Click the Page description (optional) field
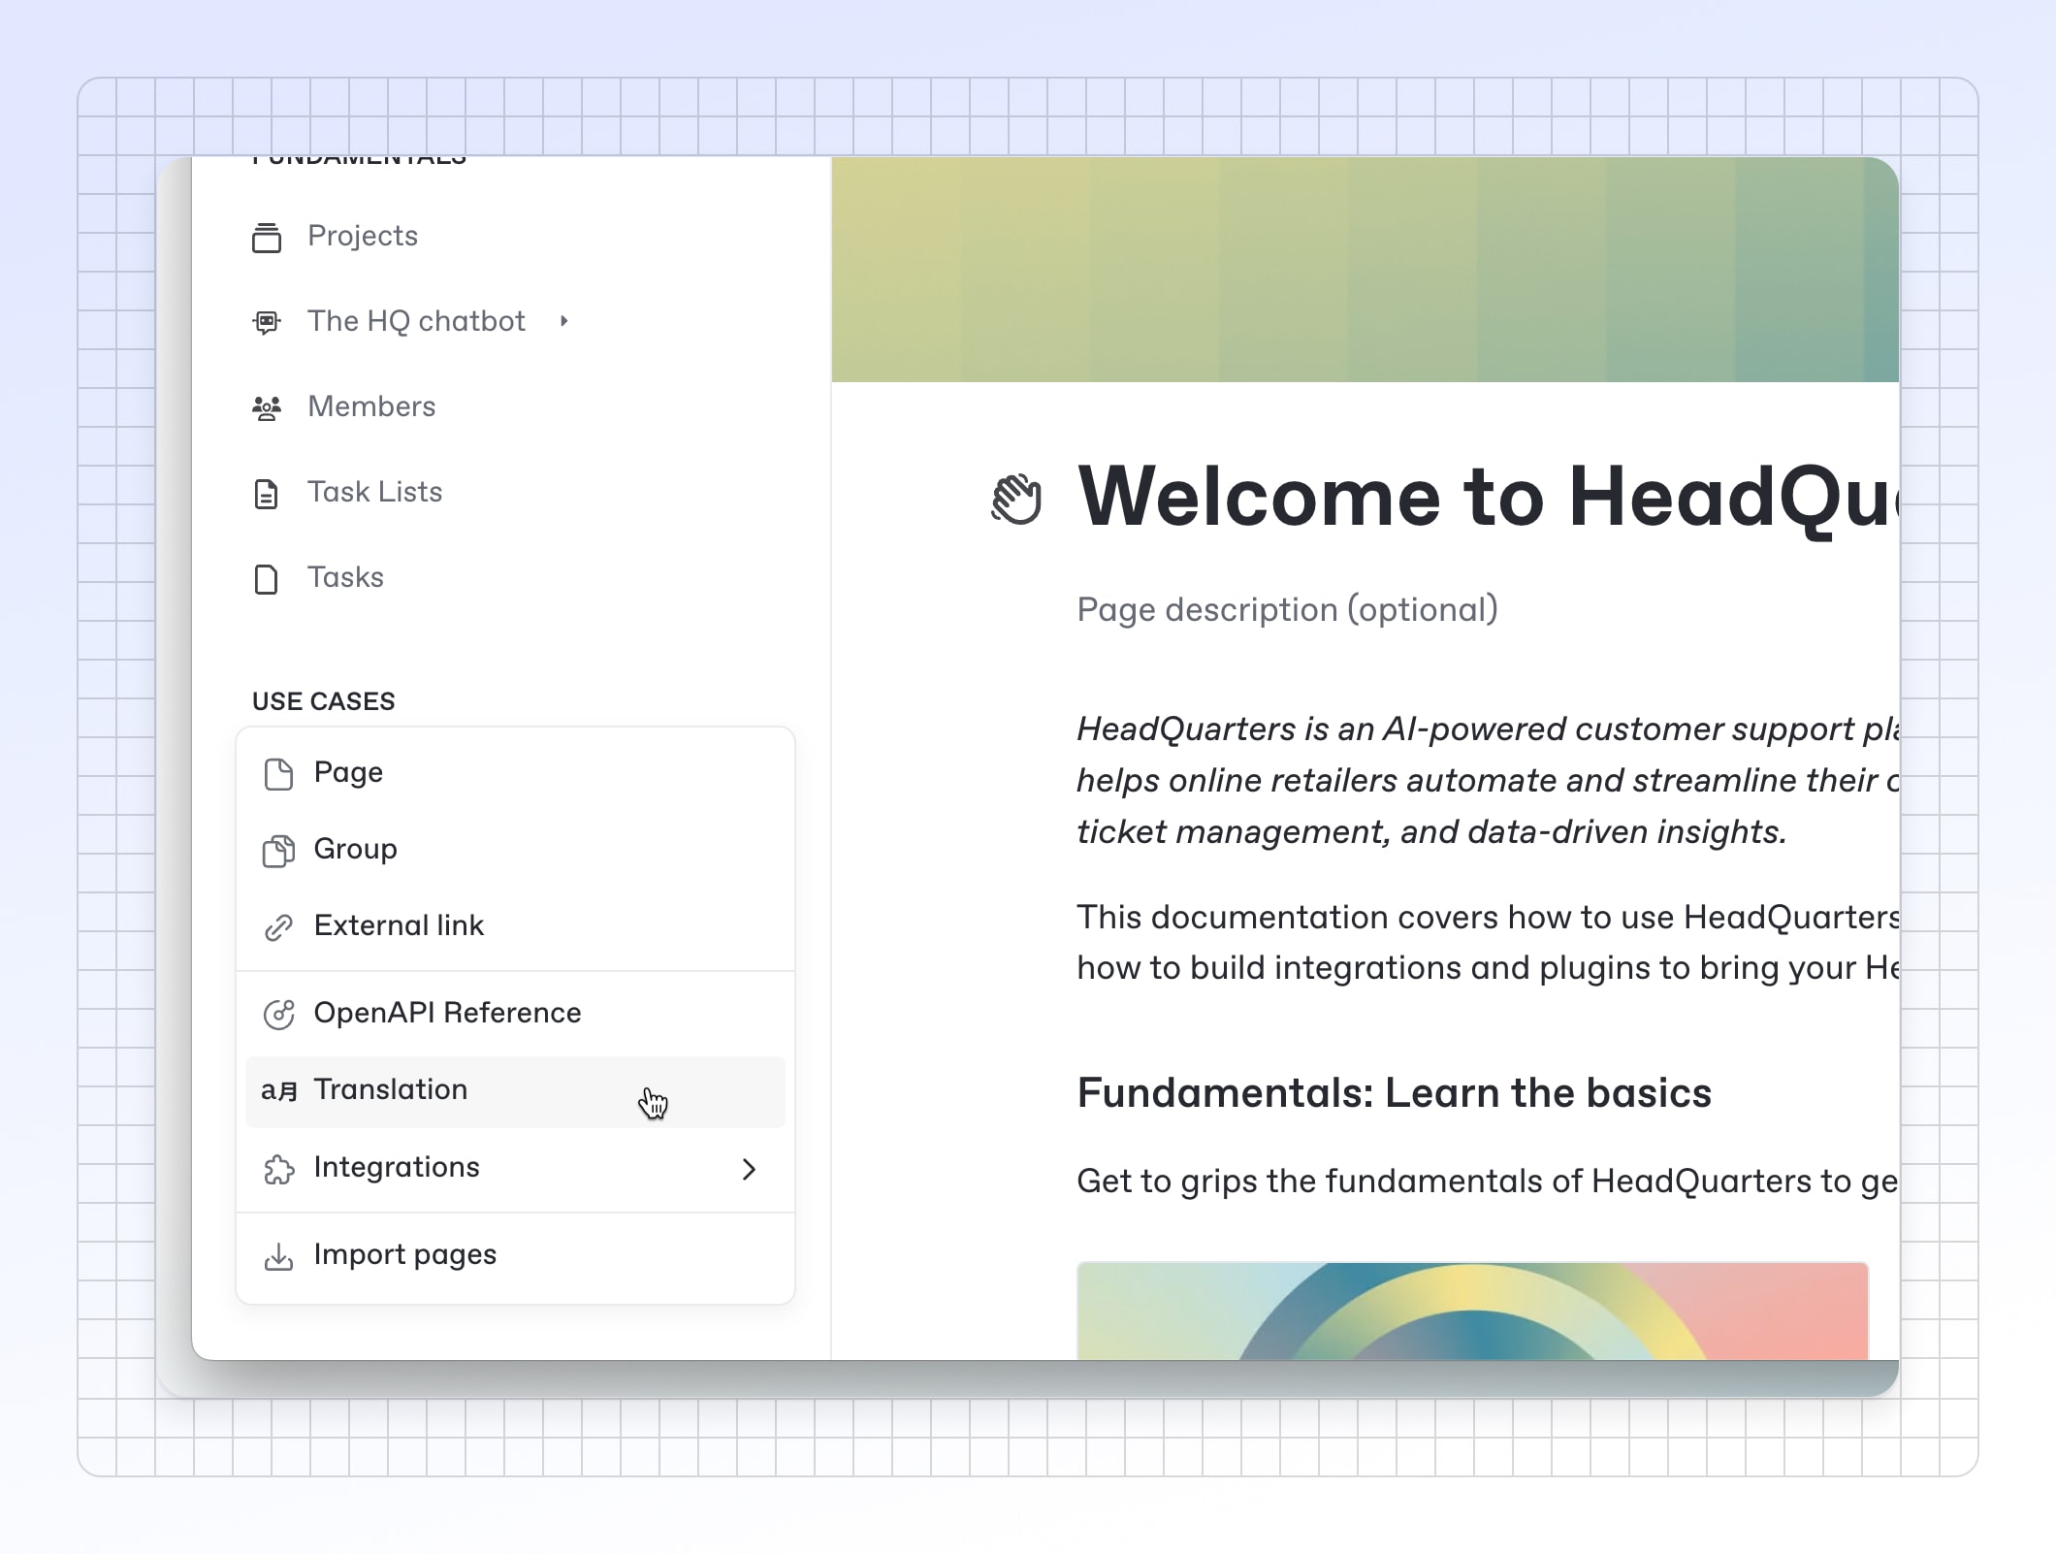The width and height of the screenshot is (2056, 1554). [x=1287, y=610]
